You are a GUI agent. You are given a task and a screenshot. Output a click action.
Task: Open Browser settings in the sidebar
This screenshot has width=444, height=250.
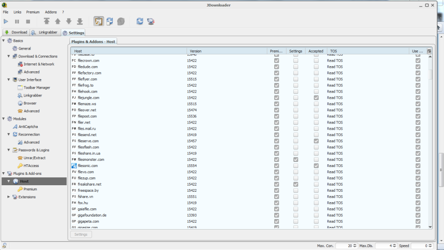[x=30, y=103]
